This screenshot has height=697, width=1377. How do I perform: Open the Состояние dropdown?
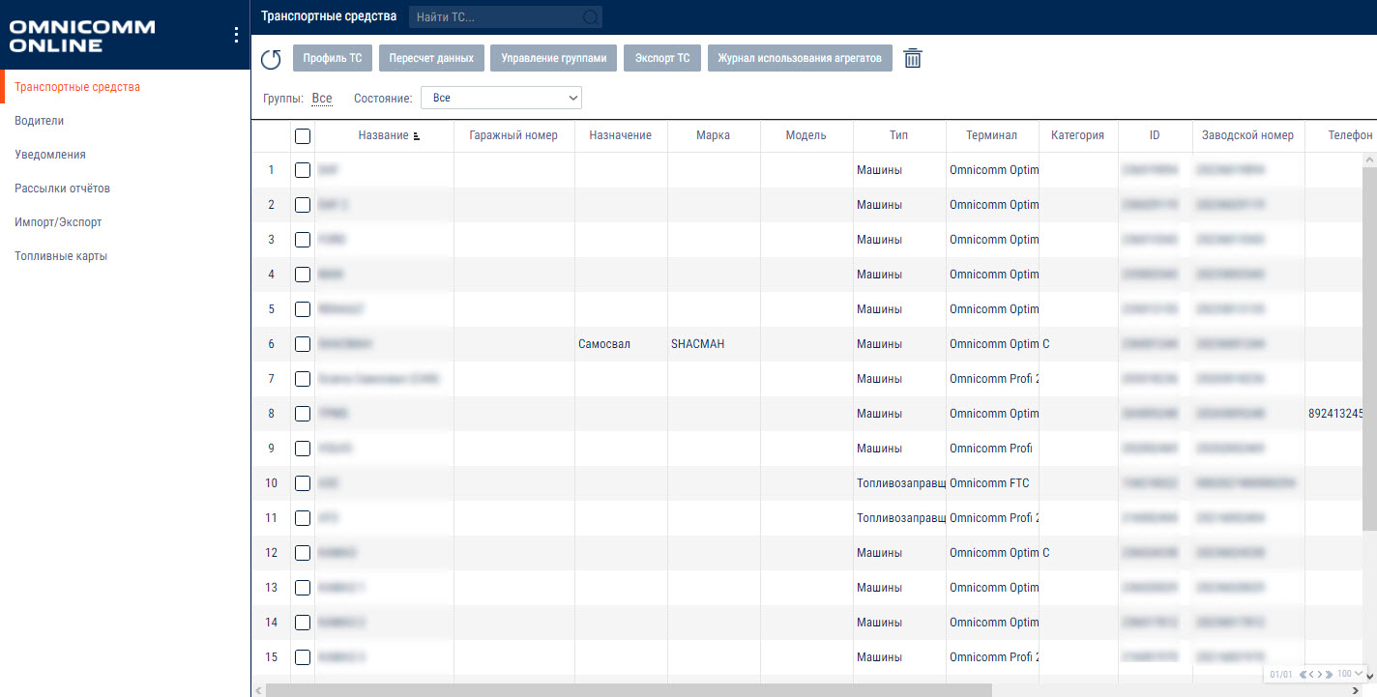(x=501, y=98)
